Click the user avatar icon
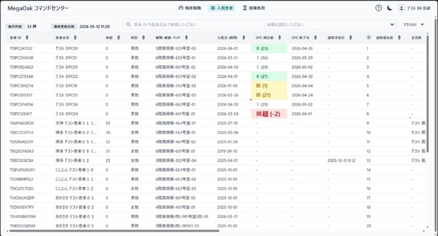This screenshot has height=236, width=438. (x=401, y=8)
